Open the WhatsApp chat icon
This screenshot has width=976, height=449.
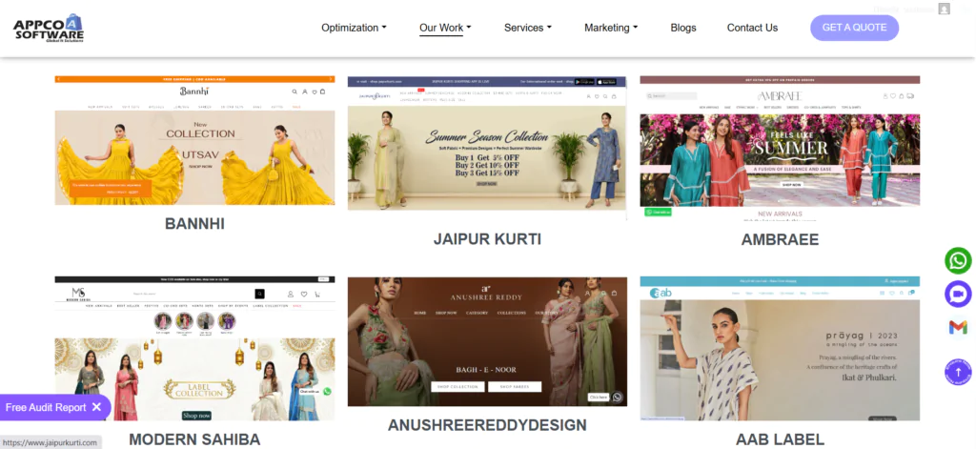pyautogui.click(x=958, y=260)
